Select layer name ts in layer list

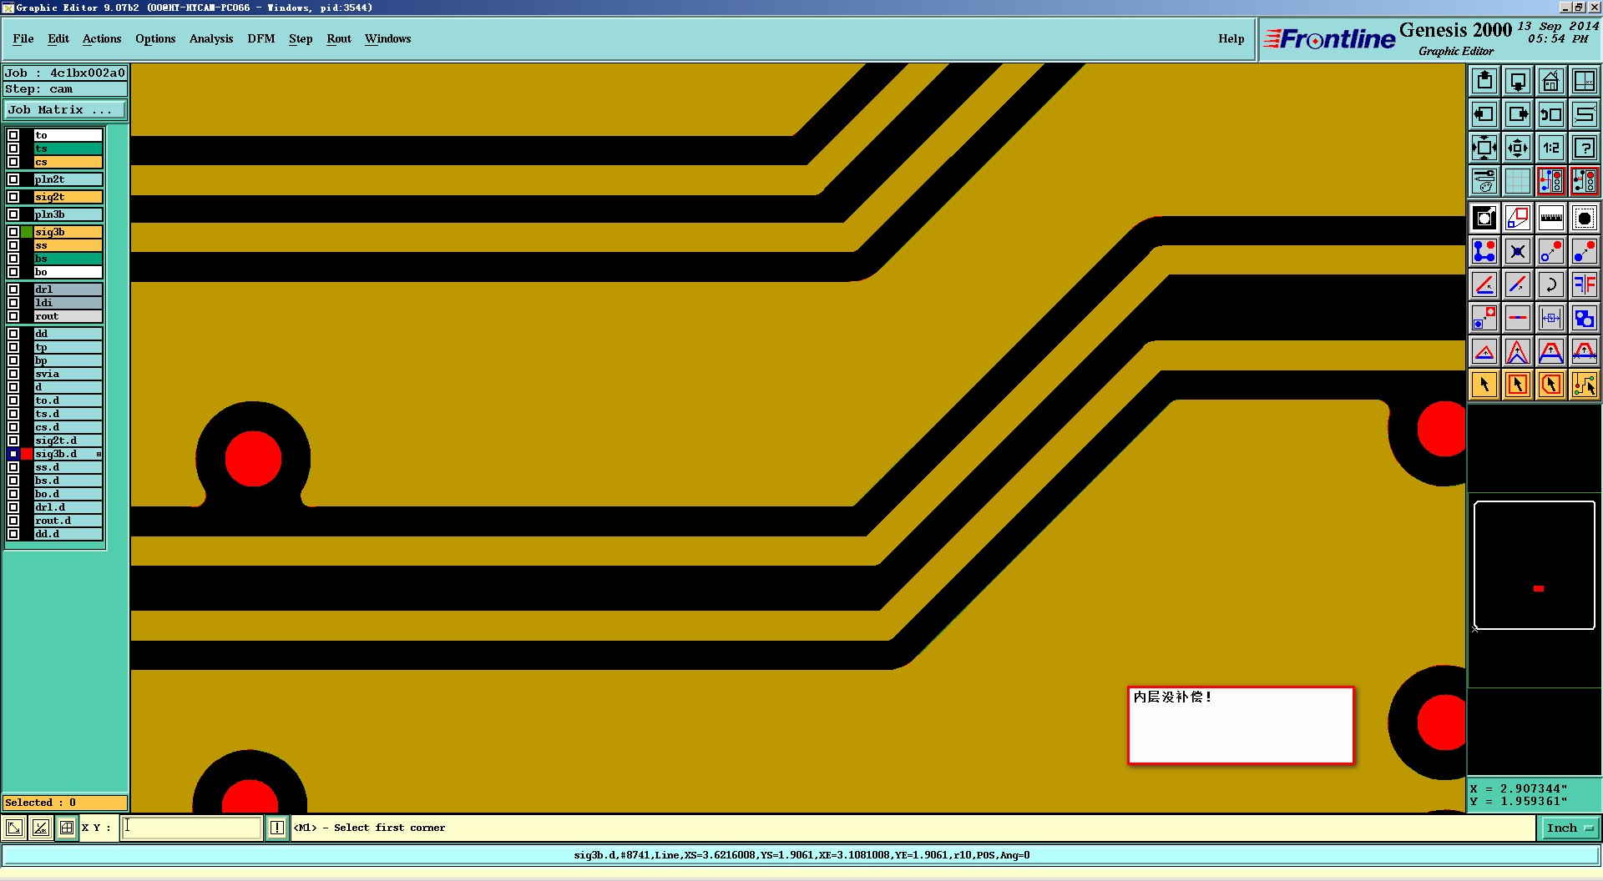(x=68, y=149)
